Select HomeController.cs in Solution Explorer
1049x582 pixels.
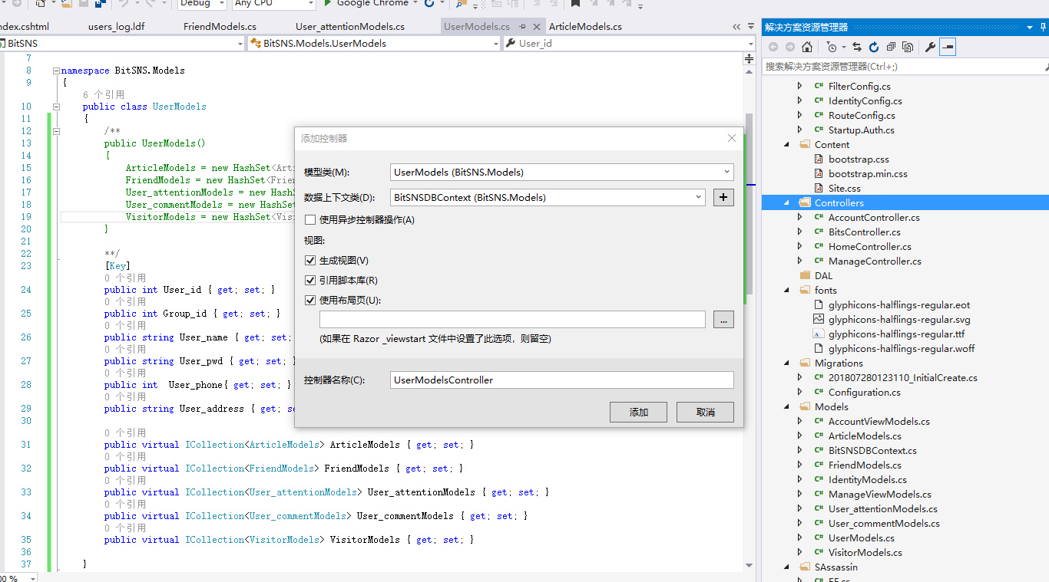[869, 246]
